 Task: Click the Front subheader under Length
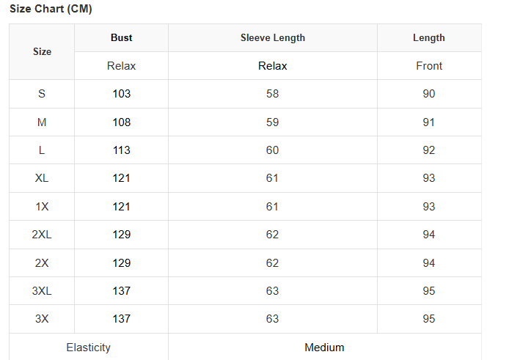[429, 66]
